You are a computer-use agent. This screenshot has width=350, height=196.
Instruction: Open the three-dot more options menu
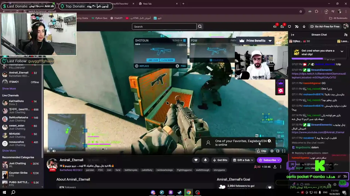click(281, 167)
